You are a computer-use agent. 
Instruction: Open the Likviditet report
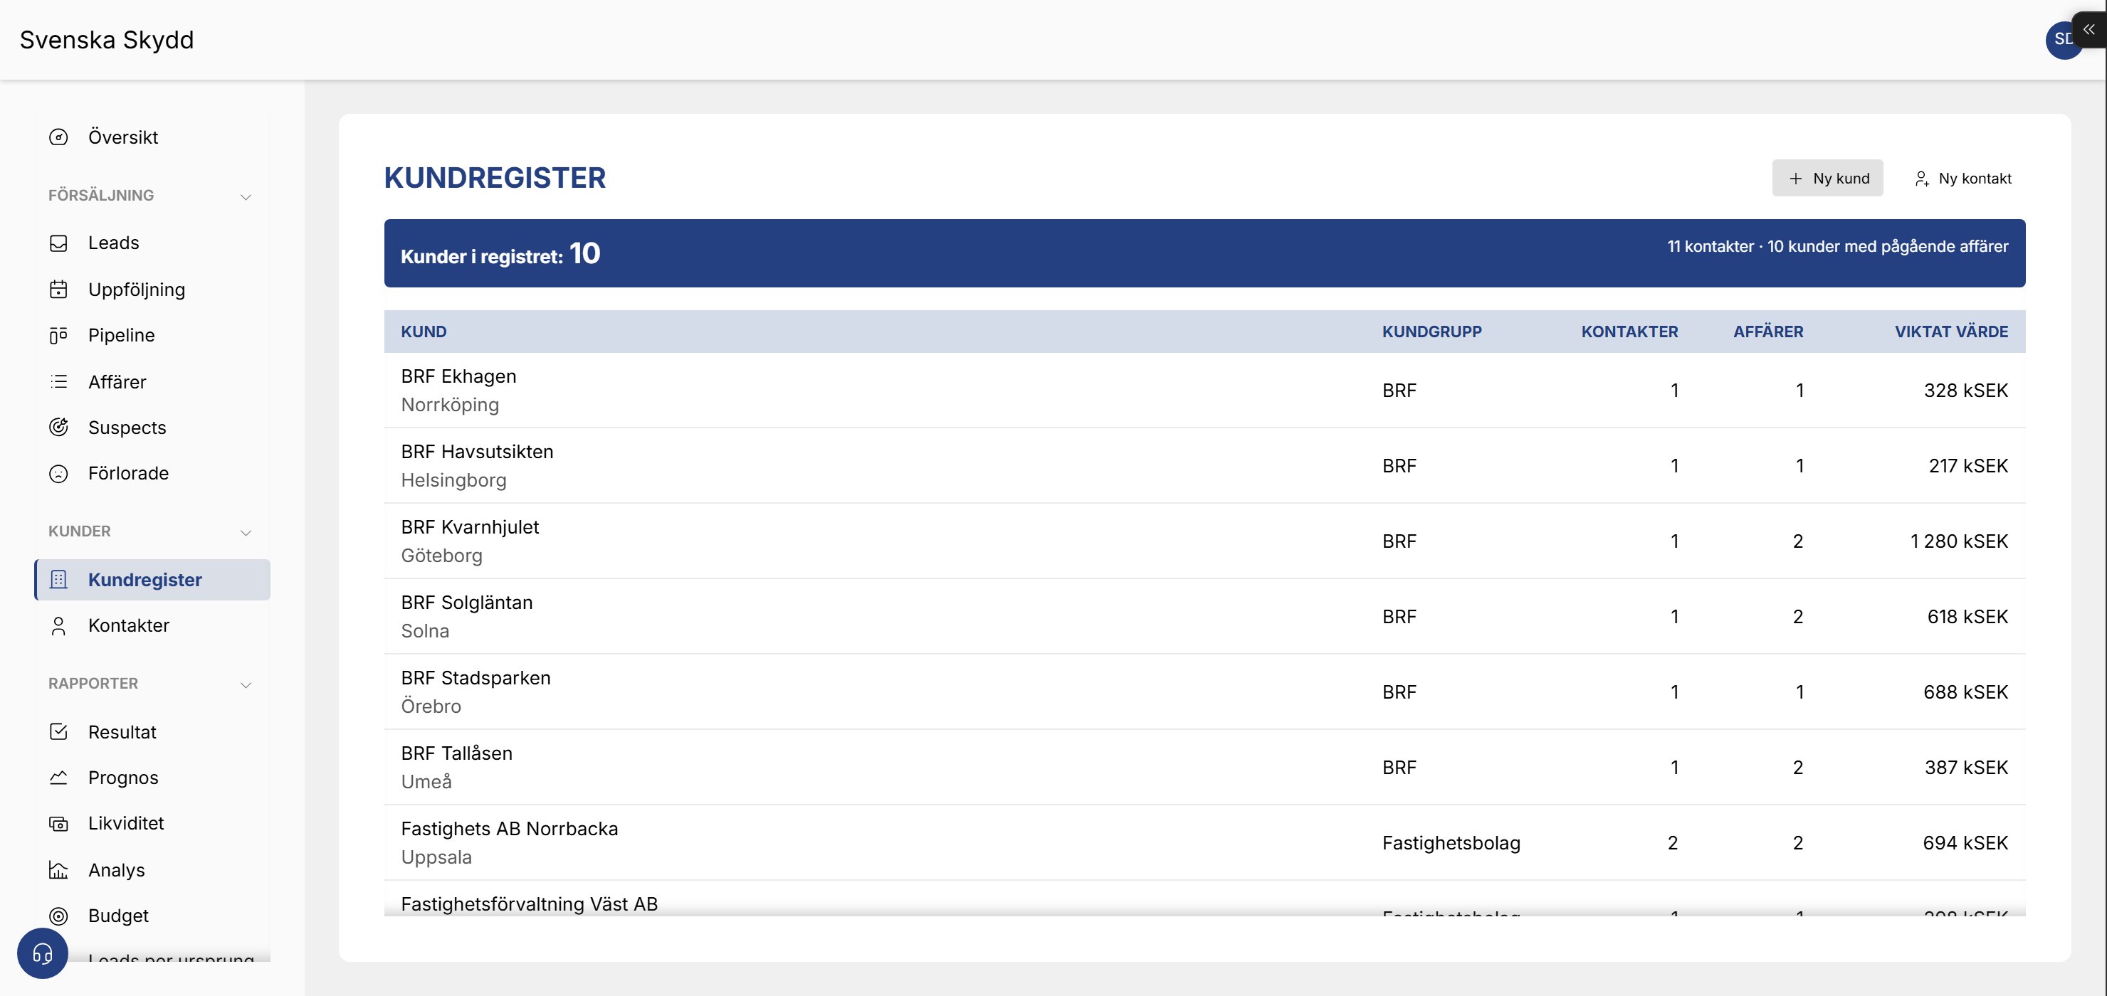click(152, 823)
